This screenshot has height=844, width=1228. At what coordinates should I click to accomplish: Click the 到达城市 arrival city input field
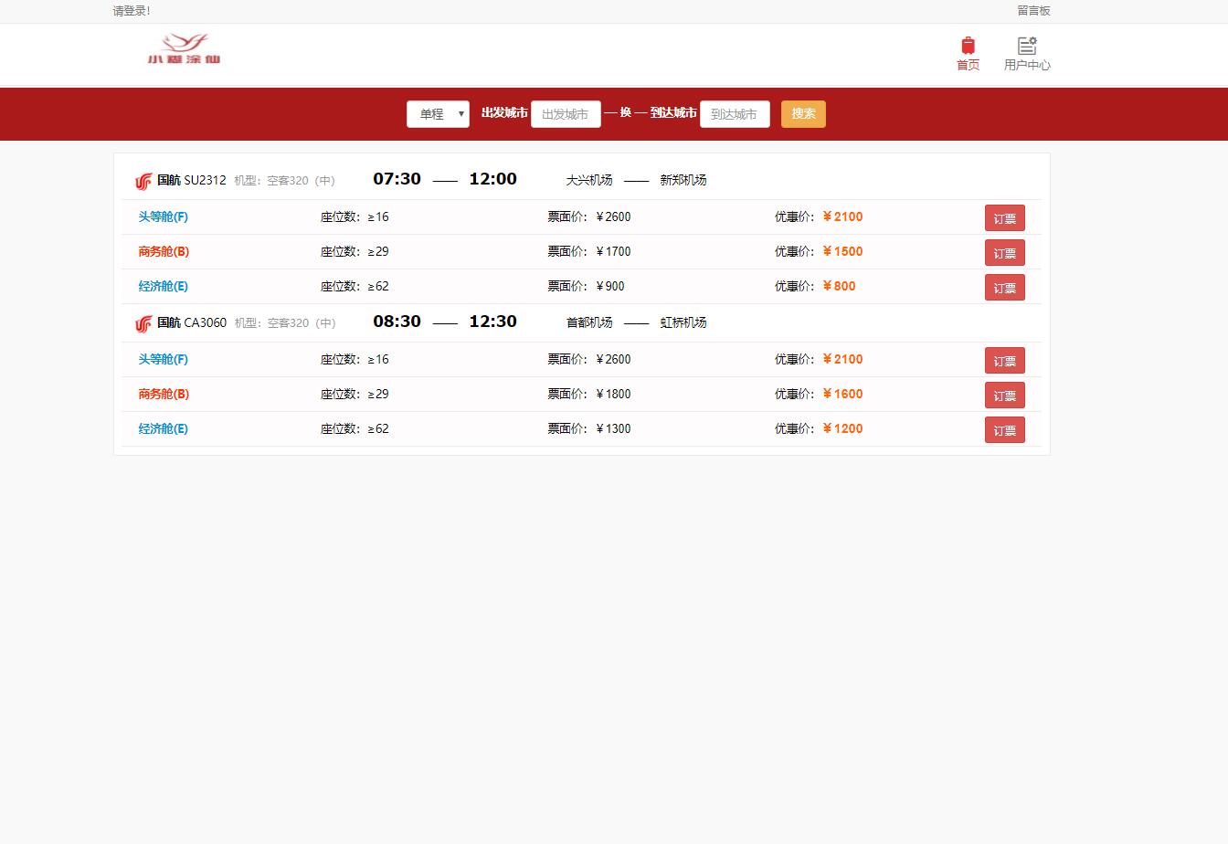735,114
